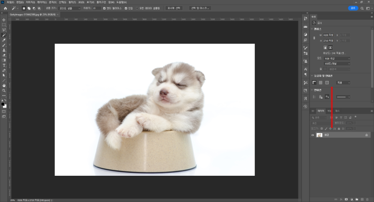This screenshot has width=374, height=202.
Task: Open the 샘플 크기 dropdown
Action: click(x=68, y=8)
